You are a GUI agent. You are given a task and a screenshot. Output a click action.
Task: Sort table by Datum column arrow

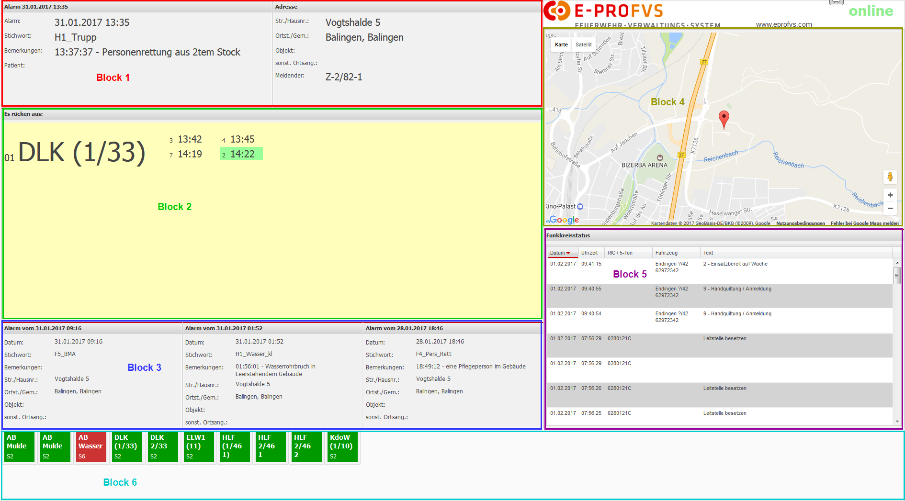pyautogui.click(x=568, y=253)
